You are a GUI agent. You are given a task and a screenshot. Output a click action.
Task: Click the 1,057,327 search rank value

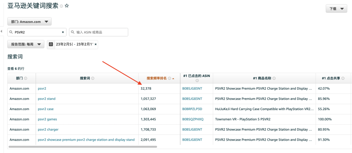148,99
